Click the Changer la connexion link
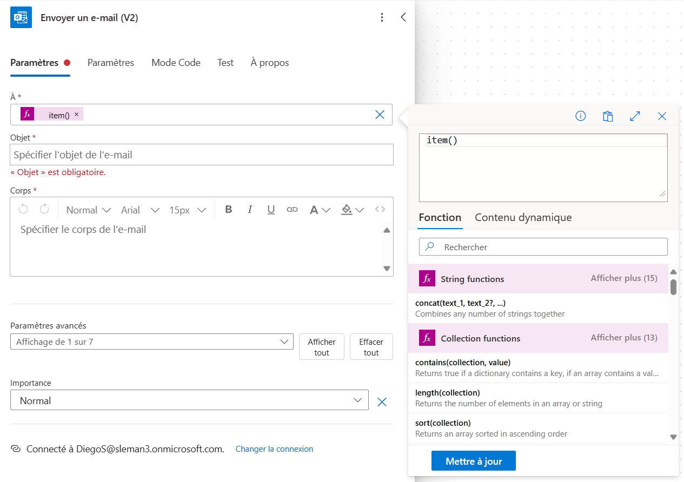The height and width of the screenshot is (482, 684). [274, 449]
